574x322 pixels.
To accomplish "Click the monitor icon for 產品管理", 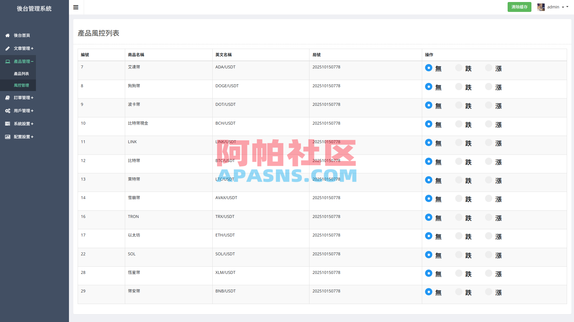I will pos(7,61).
